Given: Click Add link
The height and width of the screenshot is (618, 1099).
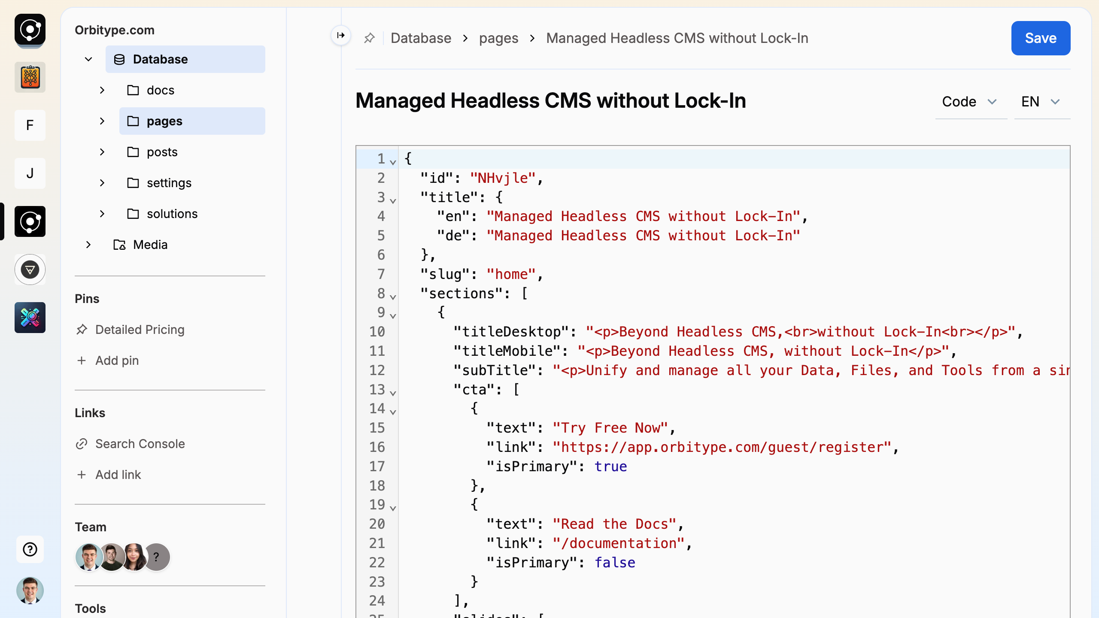Looking at the screenshot, I should point(118,475).
